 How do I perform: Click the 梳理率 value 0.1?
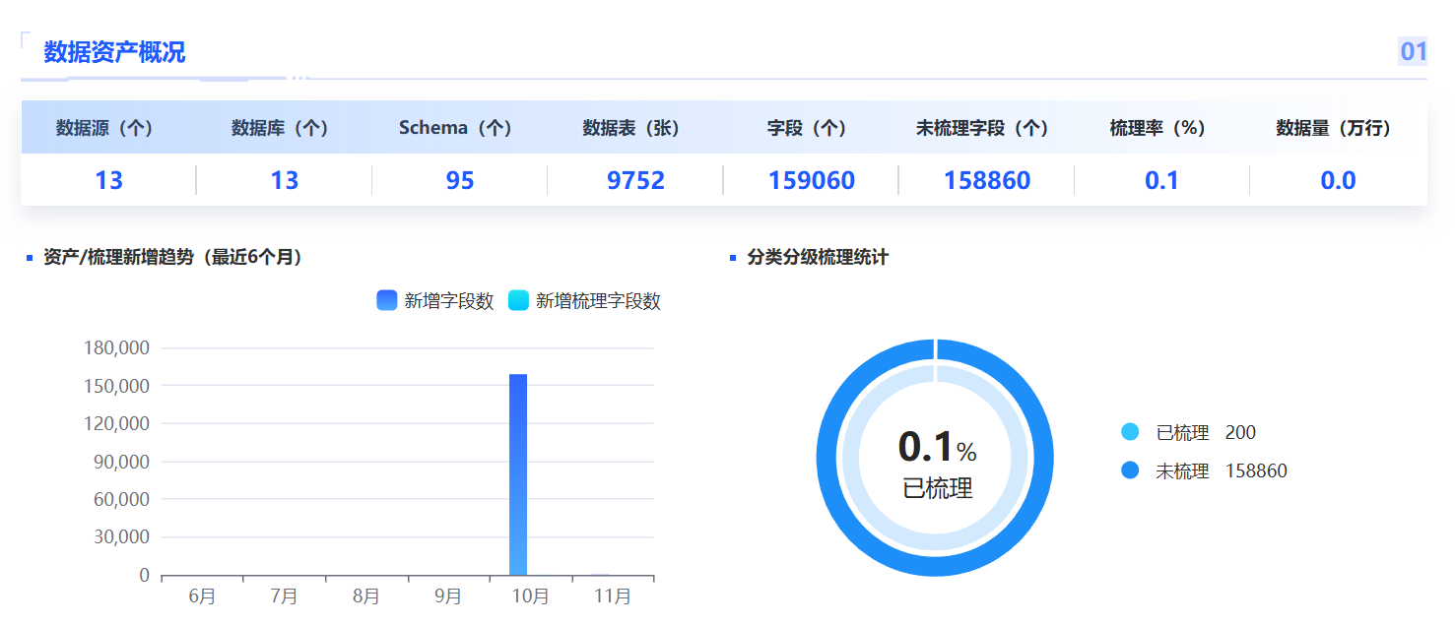(x=1162, y=181)
